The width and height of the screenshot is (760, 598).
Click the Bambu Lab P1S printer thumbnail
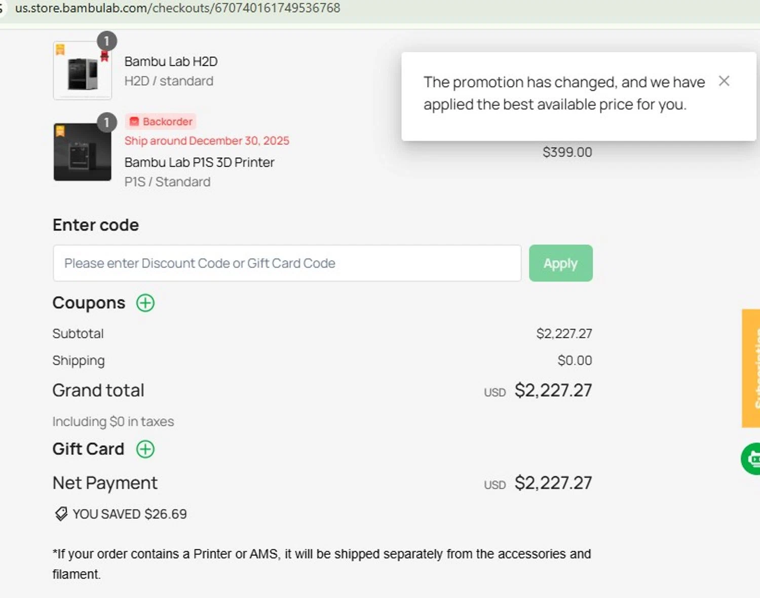click(82, 152)
